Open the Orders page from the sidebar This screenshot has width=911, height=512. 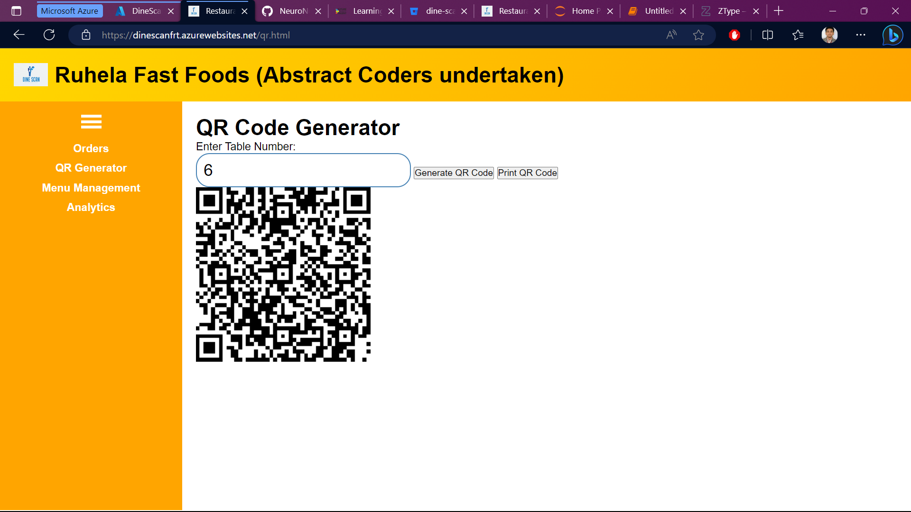tap(91, 148)
